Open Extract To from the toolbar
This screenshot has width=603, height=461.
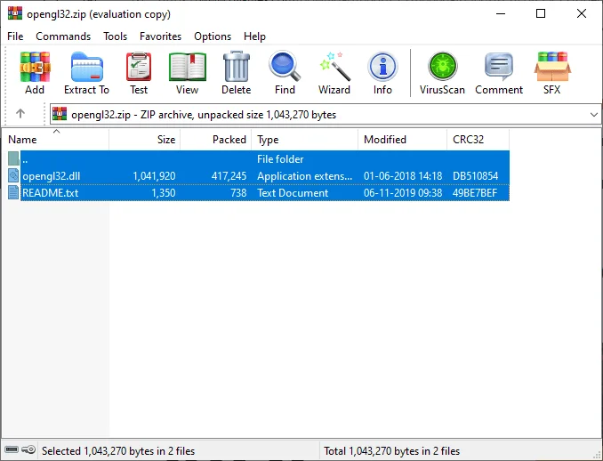[86, 73]
